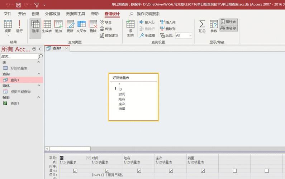Click 添加表 add table button
This screenshot has height=179, width=285.
click(130, 28)
